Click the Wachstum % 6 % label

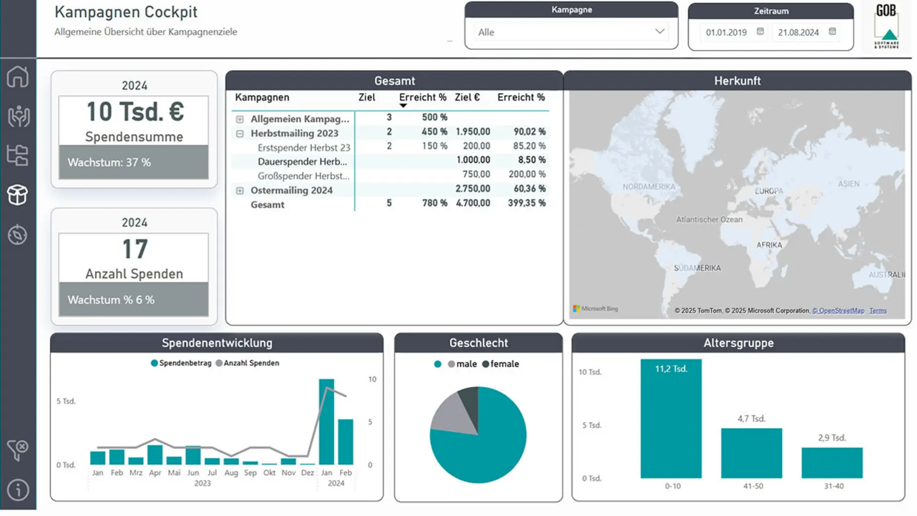point(111,300)
